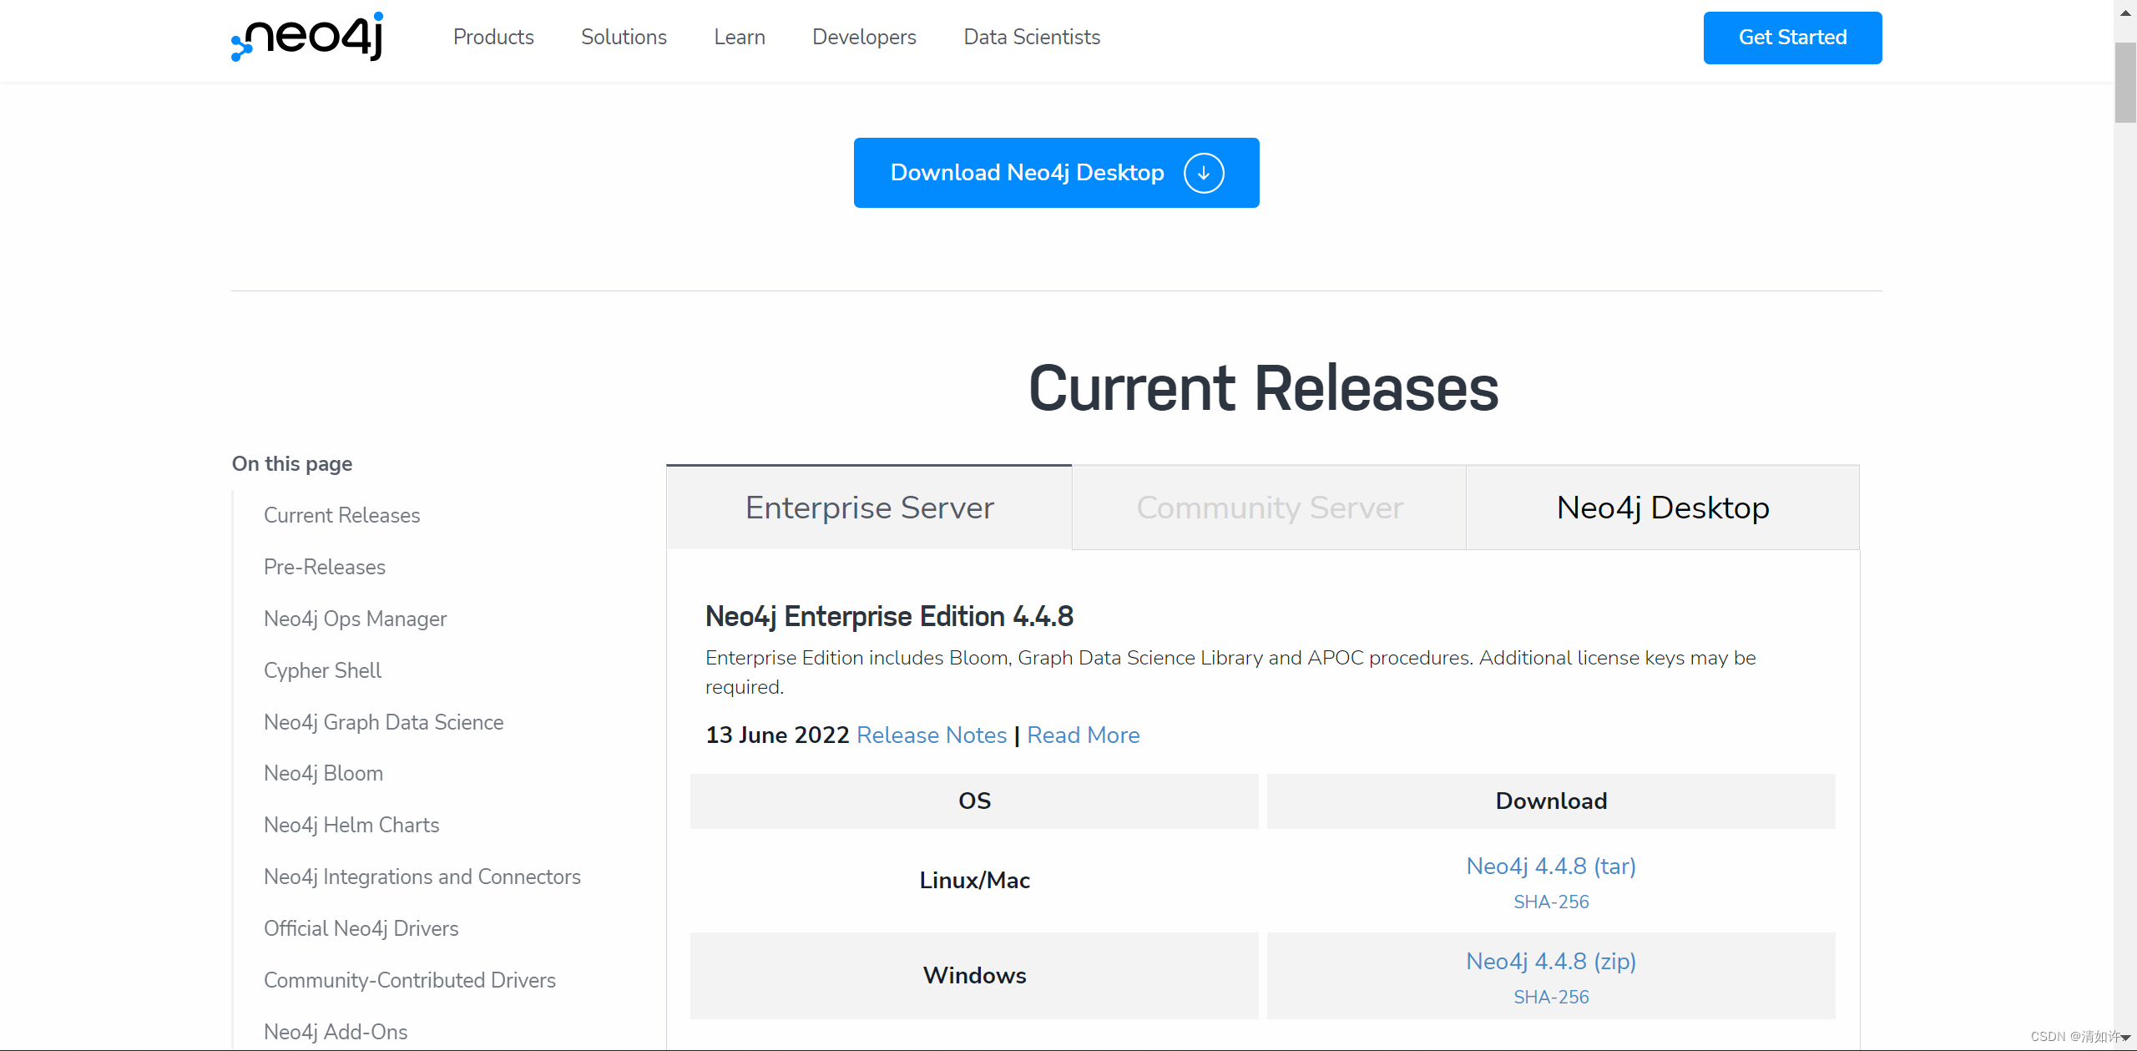
Task: Open the Products menu
Action: click(x=493, y=37)
